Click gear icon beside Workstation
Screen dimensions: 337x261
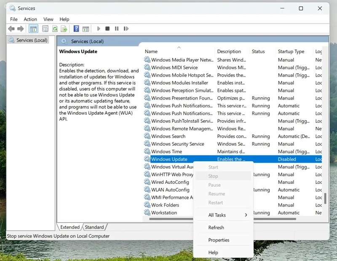pos(147,213)
